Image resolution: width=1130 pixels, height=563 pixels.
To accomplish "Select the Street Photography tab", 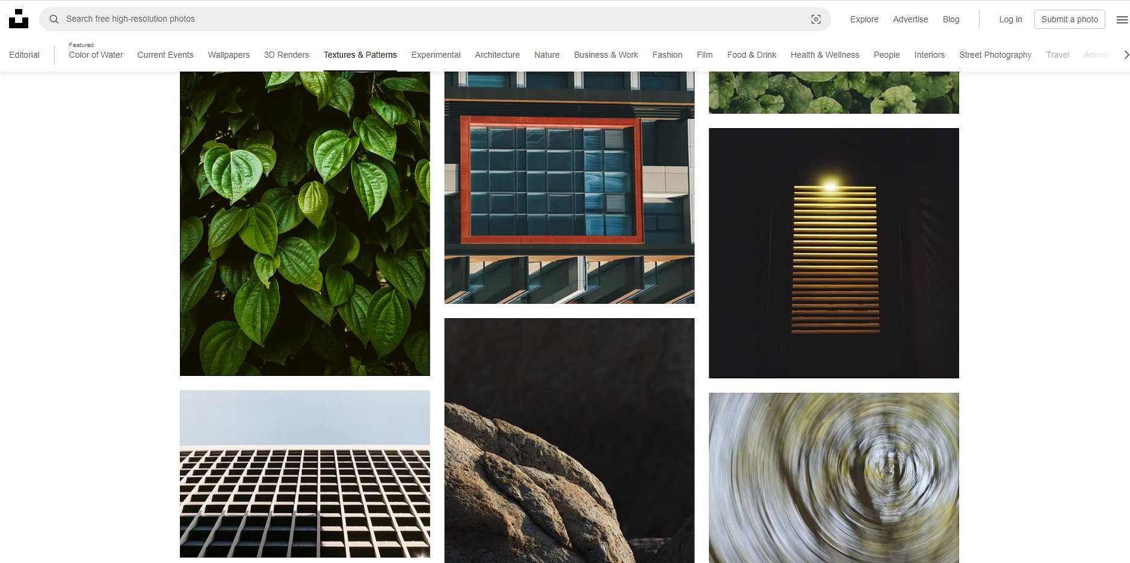I will (x=995, y=55).
